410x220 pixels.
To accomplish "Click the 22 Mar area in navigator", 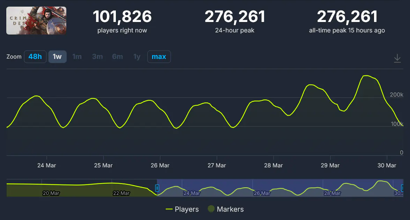I will (121, 193).
